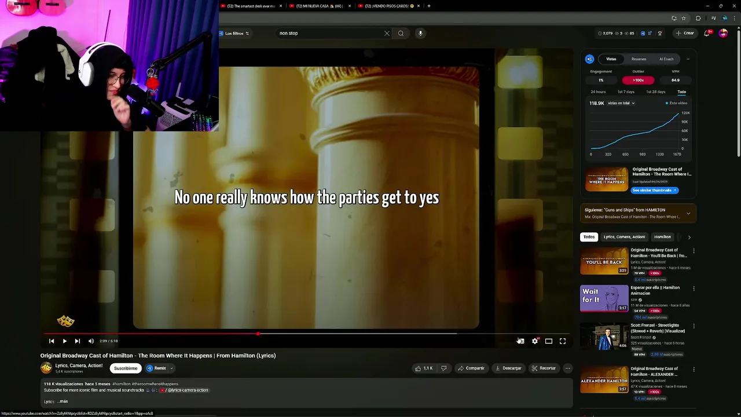Open Scott Frenzel Streetlights thumbnail
Screen dimensions: 741x417
tap(604, 336)
